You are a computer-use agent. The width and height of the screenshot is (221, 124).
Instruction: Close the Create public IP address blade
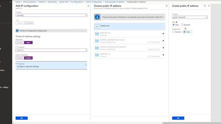pyautogui.click(x=209, y=6)
